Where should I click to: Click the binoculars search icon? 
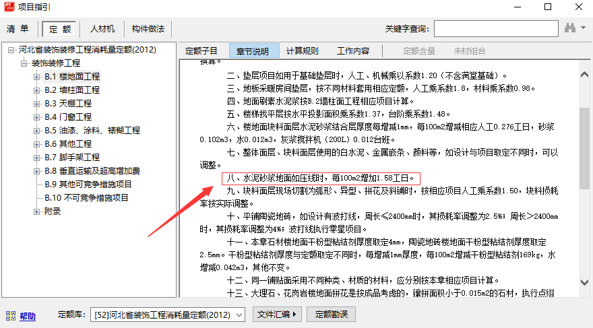pyautogui.click(x=570, y=28)
